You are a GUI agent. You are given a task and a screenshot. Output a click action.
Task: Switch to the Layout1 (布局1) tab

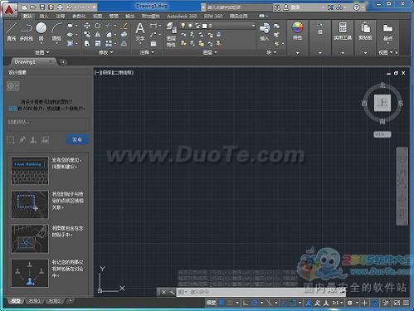[35, 301]
